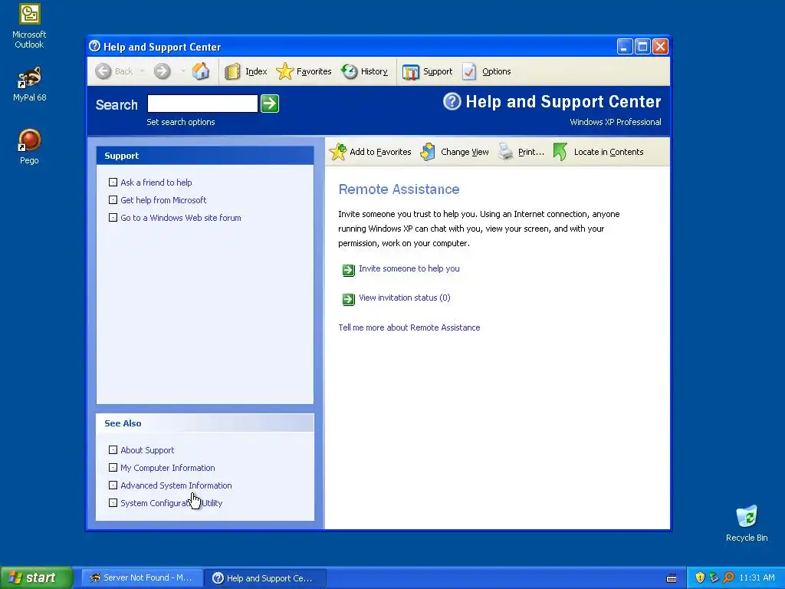Click the taskbar clock 11:31 AM
Image resolution: width=785 pixels, height=589 pixels.
[757, 578]
